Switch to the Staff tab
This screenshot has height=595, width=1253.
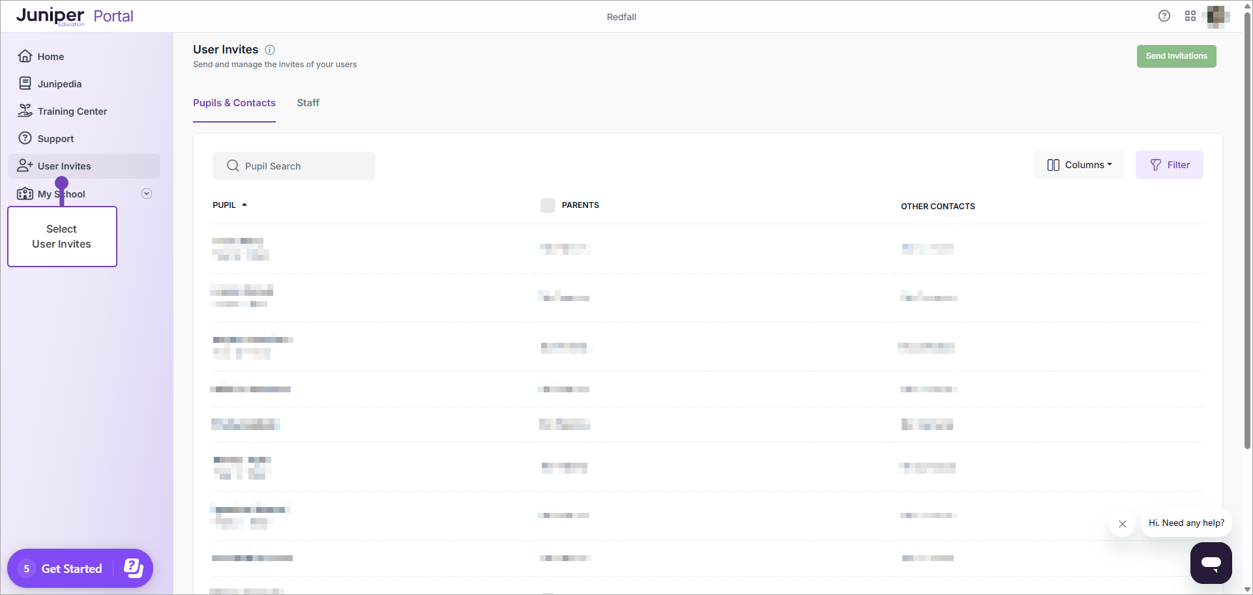(308, 102)
